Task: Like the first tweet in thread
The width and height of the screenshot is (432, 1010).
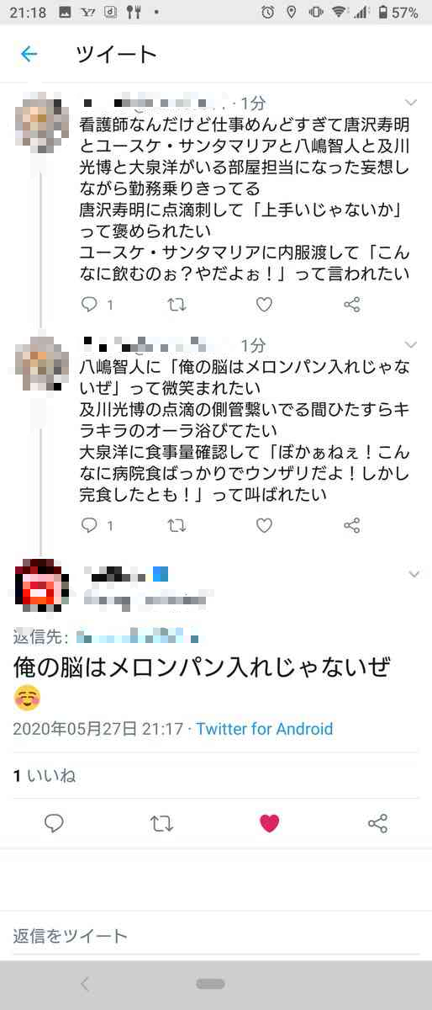Action: 264,305
